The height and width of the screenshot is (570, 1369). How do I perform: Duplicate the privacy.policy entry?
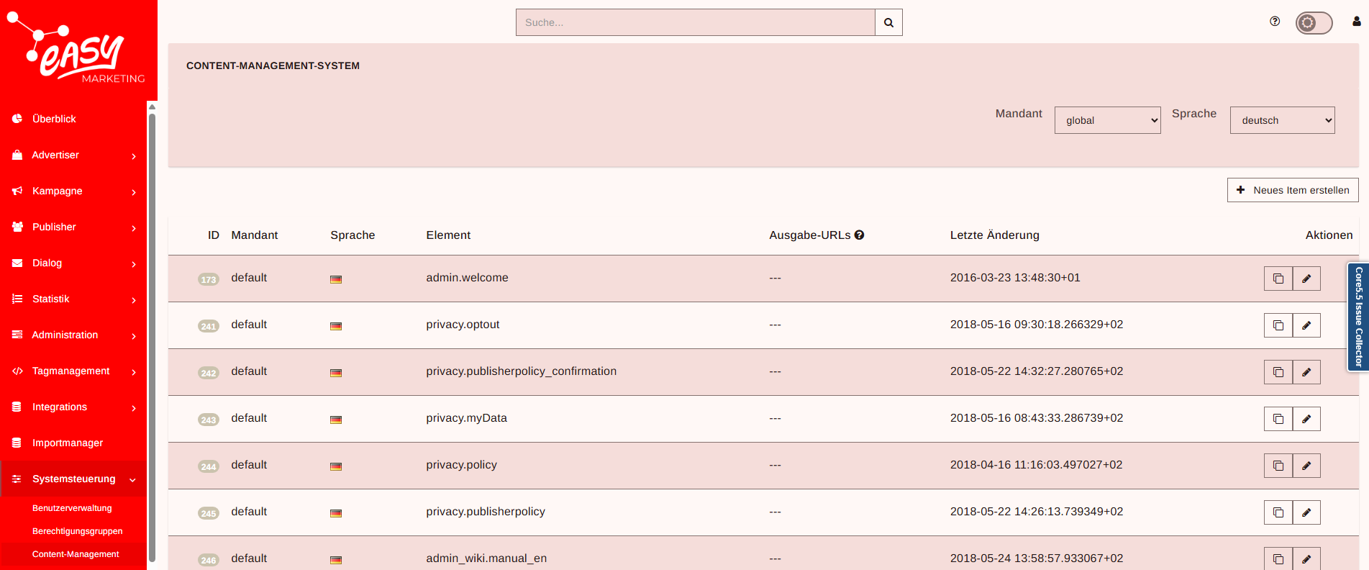pyautogui.click(x=1278, y=466)
